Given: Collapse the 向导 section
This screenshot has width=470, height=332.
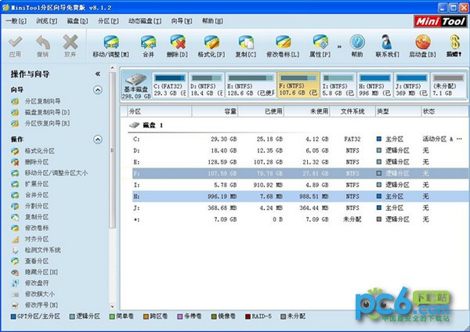Looking at the screenshot, I should click(98, 90).
